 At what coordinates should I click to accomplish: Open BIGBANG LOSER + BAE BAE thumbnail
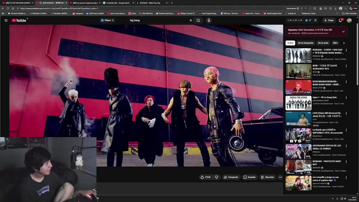pyautogui.click(x=298, y=55)
